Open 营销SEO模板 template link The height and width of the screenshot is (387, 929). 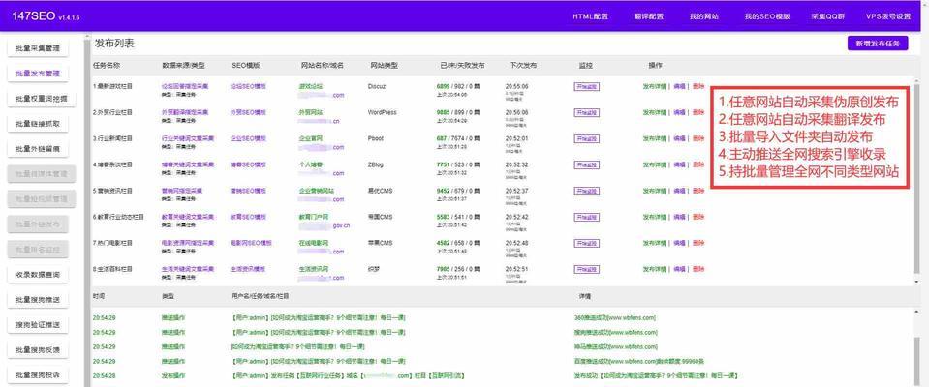(x=248, y=191)
